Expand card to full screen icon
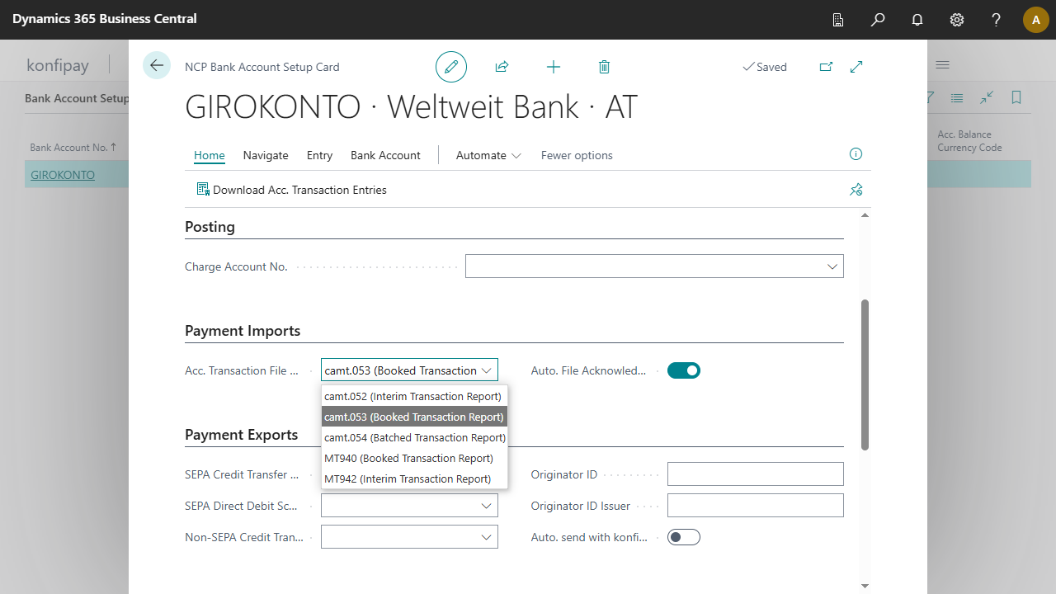This screenshot has width=1056, height=594. pos(856,67)
